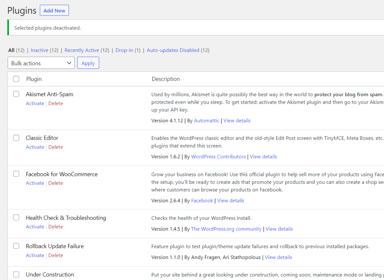
Task: Toggle the select-all checkbox in header
Action: click(16, 79)
